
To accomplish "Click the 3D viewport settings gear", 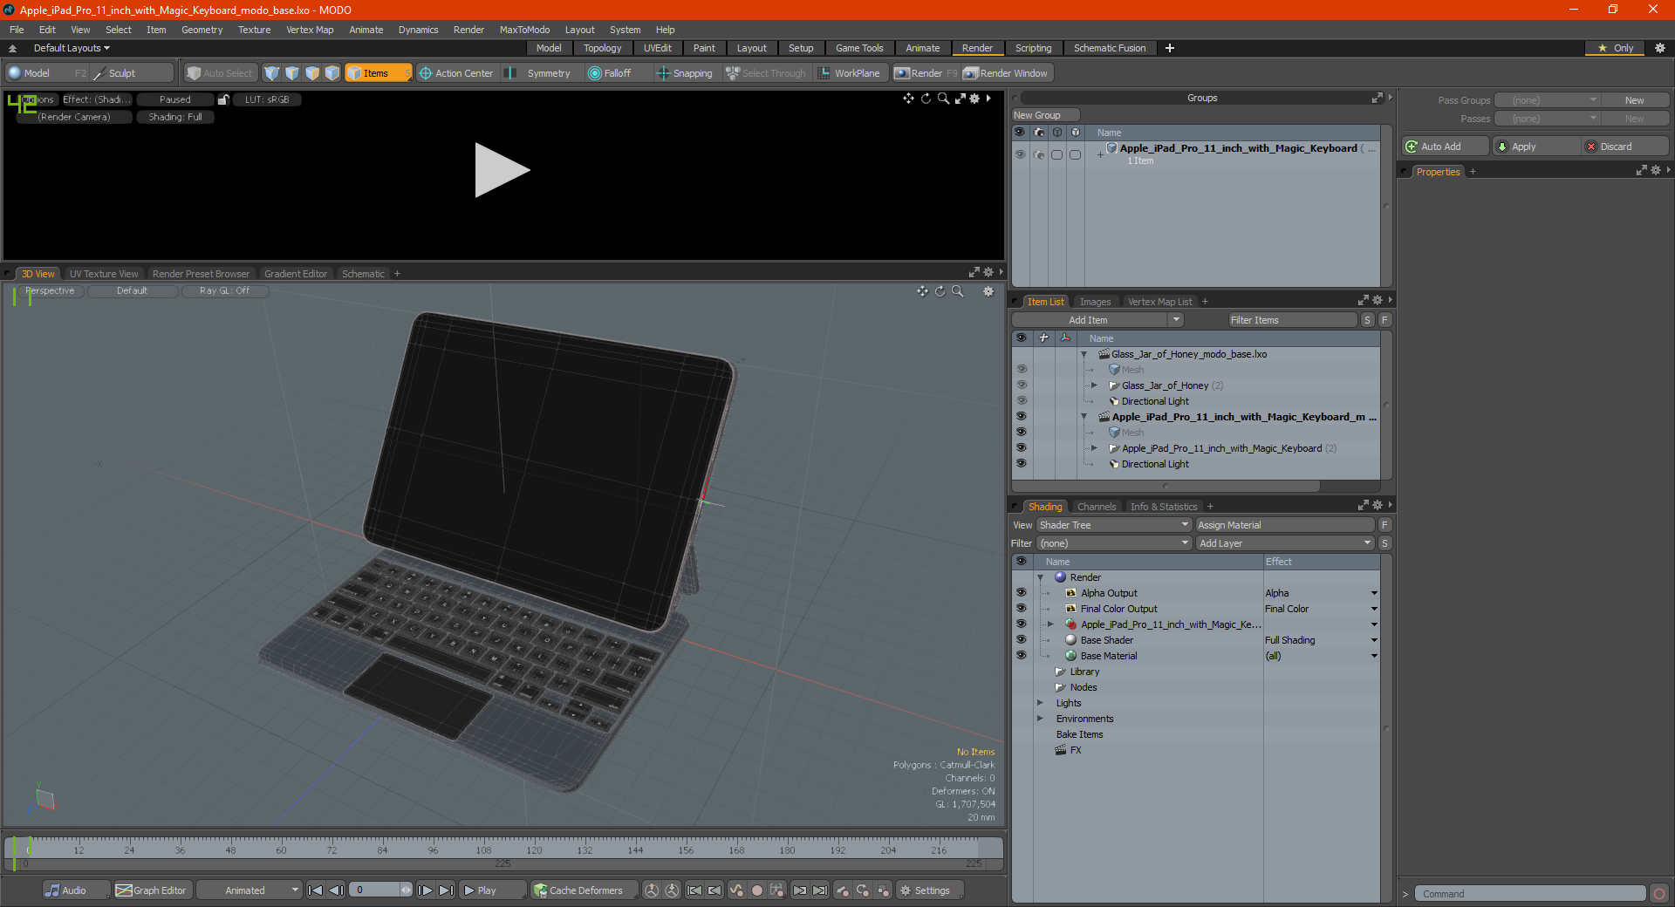I will [988, 291].
